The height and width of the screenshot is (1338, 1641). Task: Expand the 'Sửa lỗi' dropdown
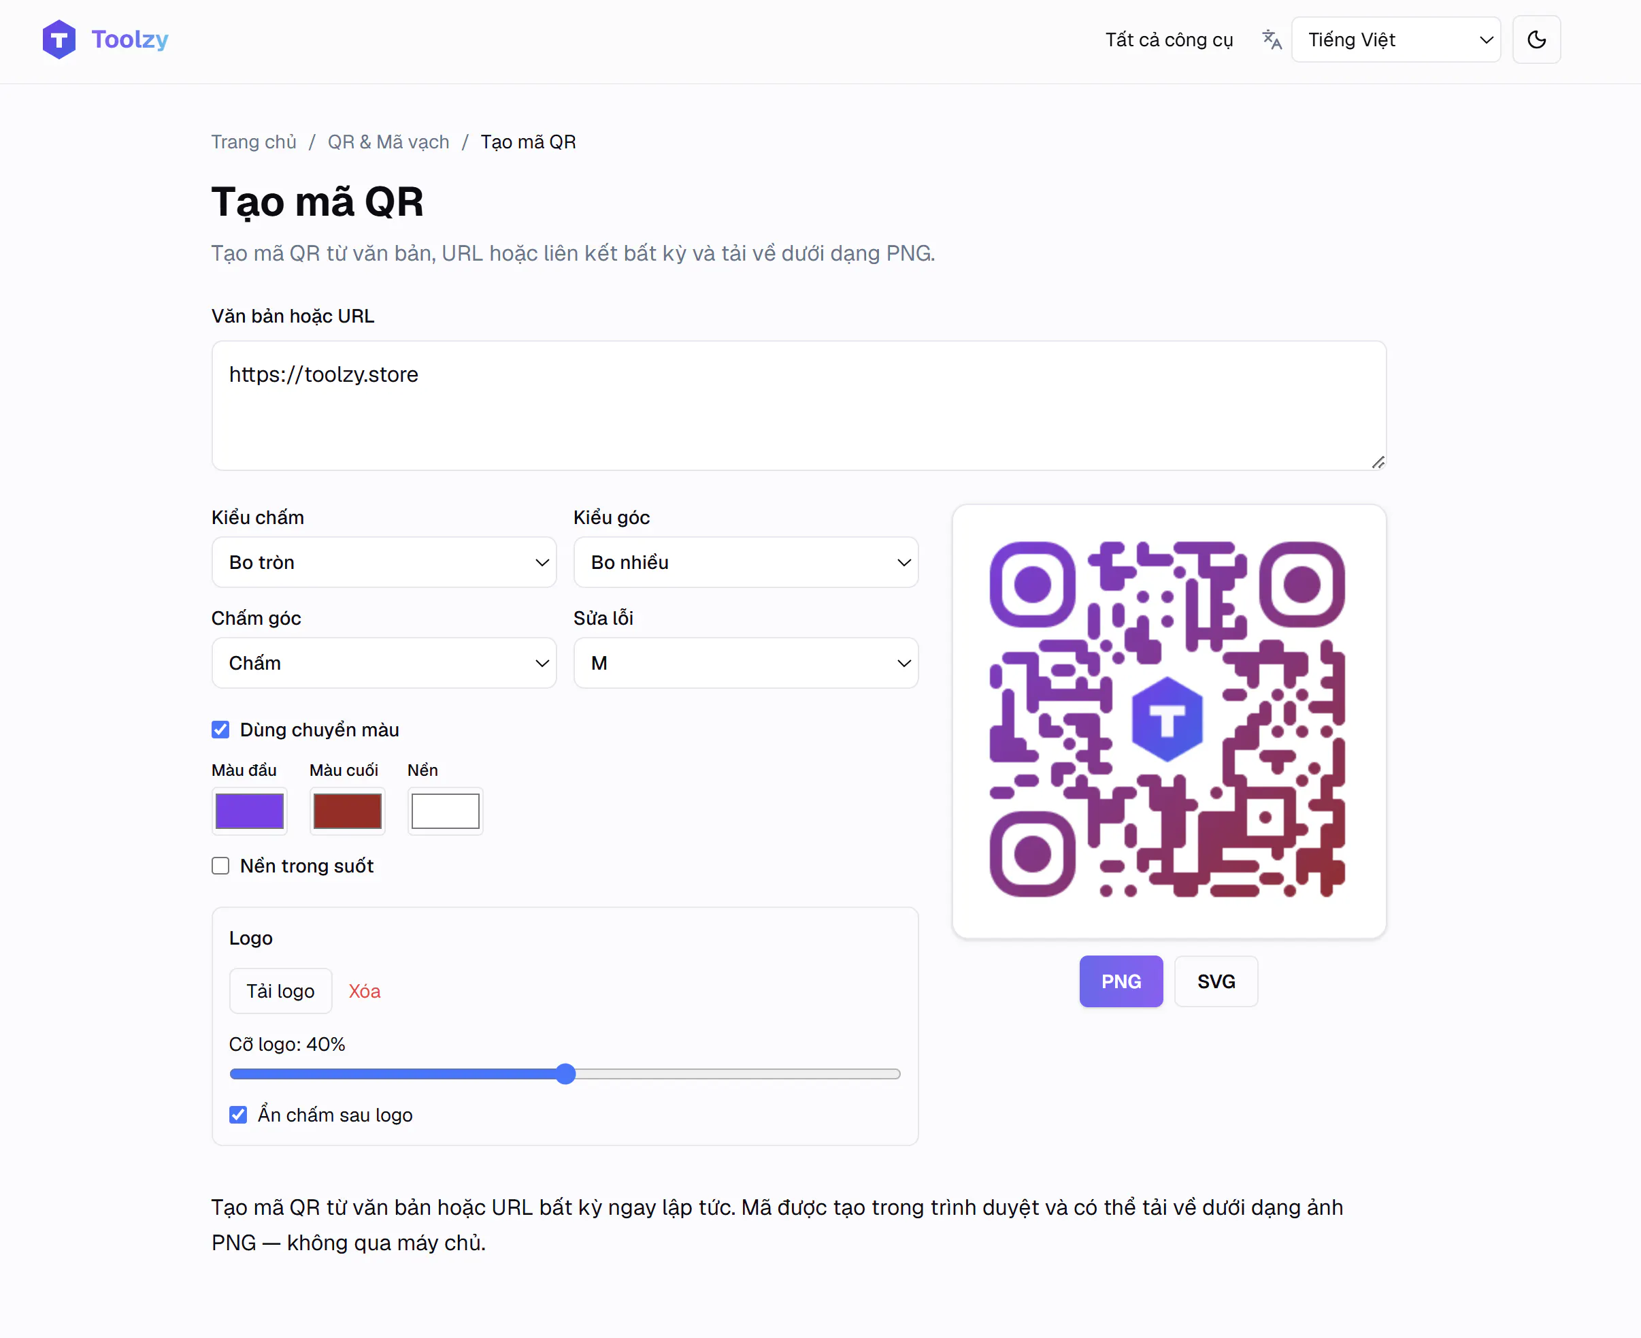click(746, 663)
